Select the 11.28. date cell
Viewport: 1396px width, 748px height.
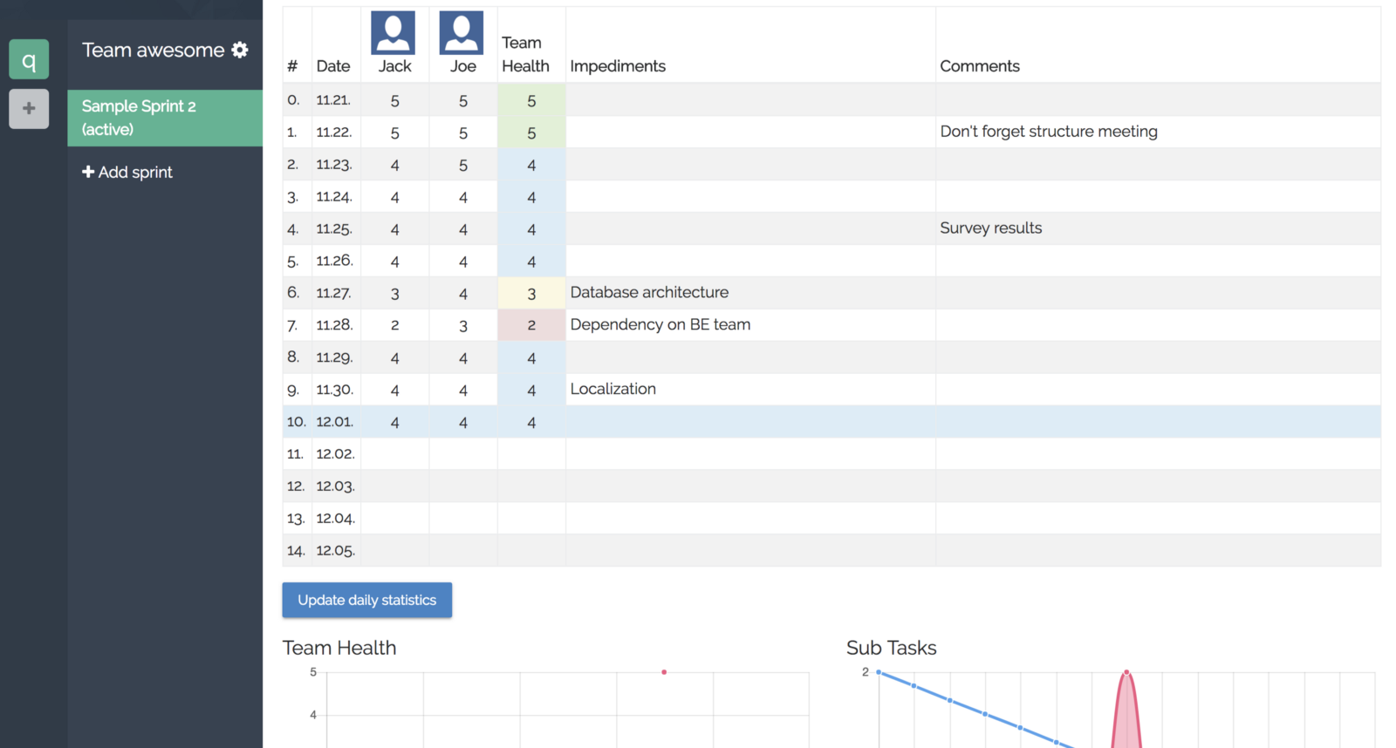coord(336,325)
